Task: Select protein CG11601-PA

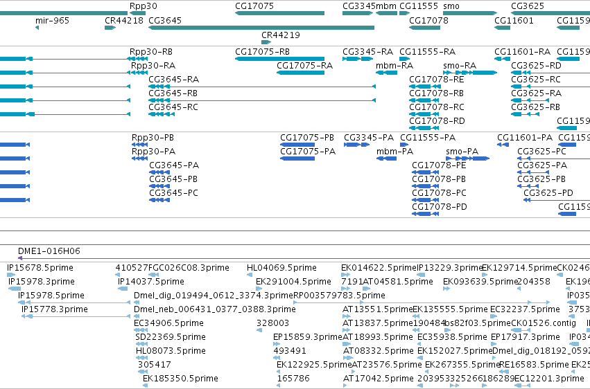Action: 525,138
